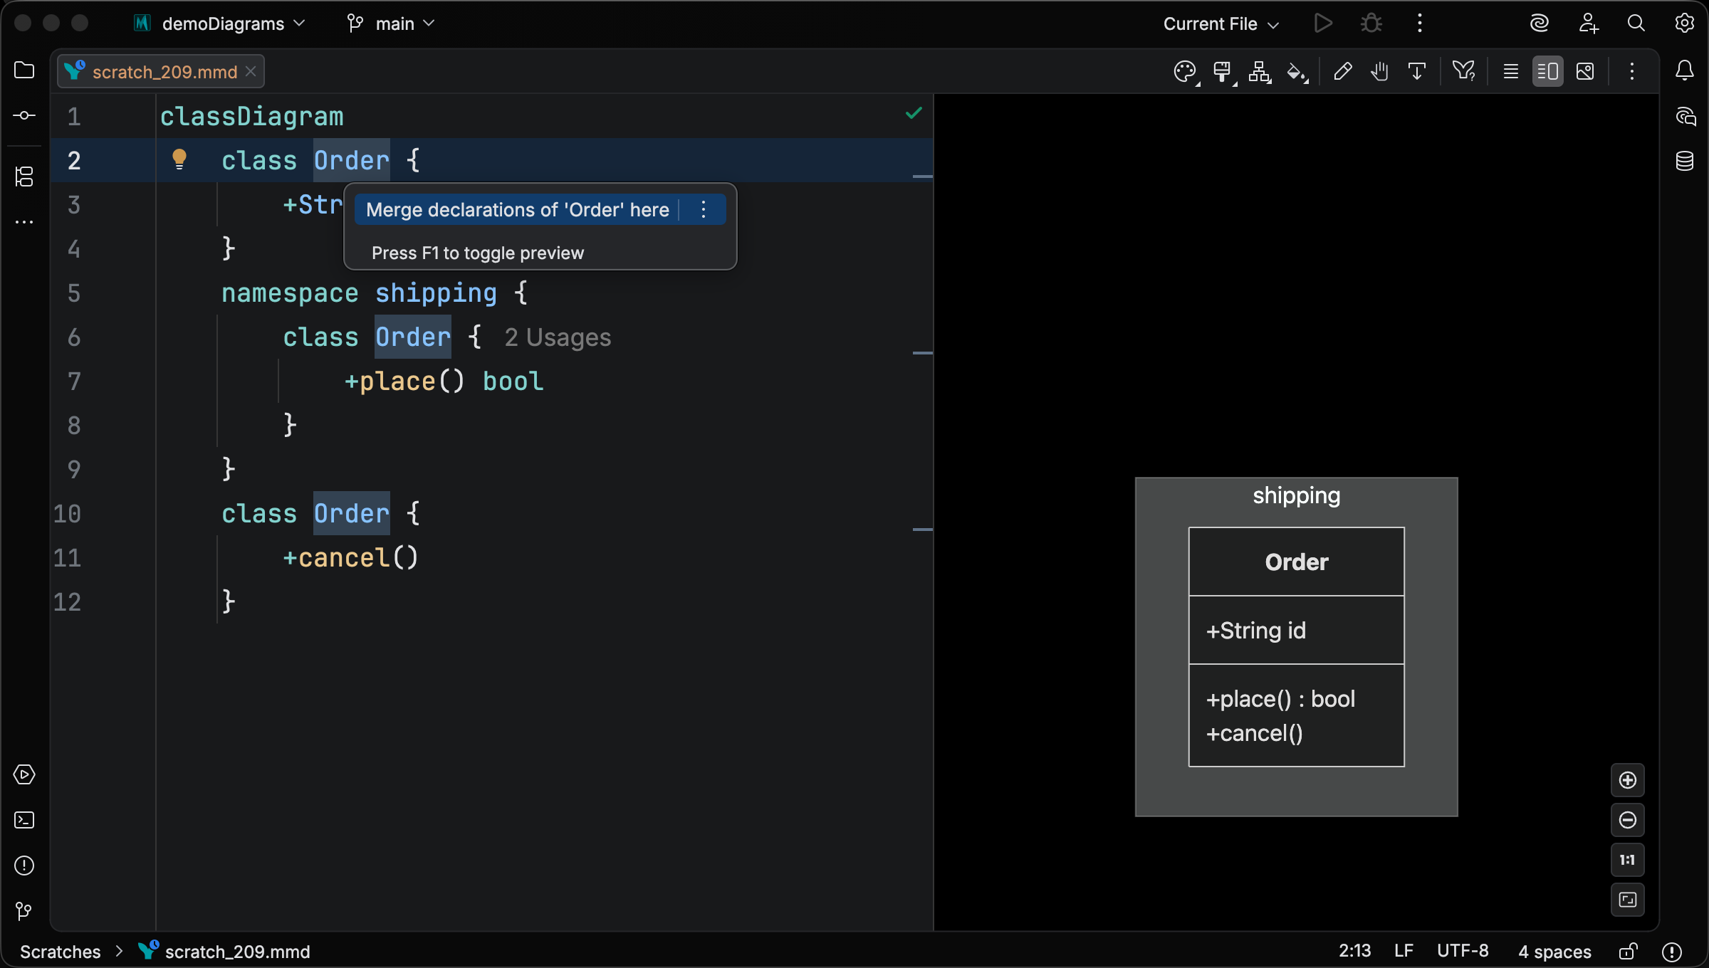Viewport: 1709px width, 968px height.
Task: Switch to editor-only view
Action: click(1511, 71)
